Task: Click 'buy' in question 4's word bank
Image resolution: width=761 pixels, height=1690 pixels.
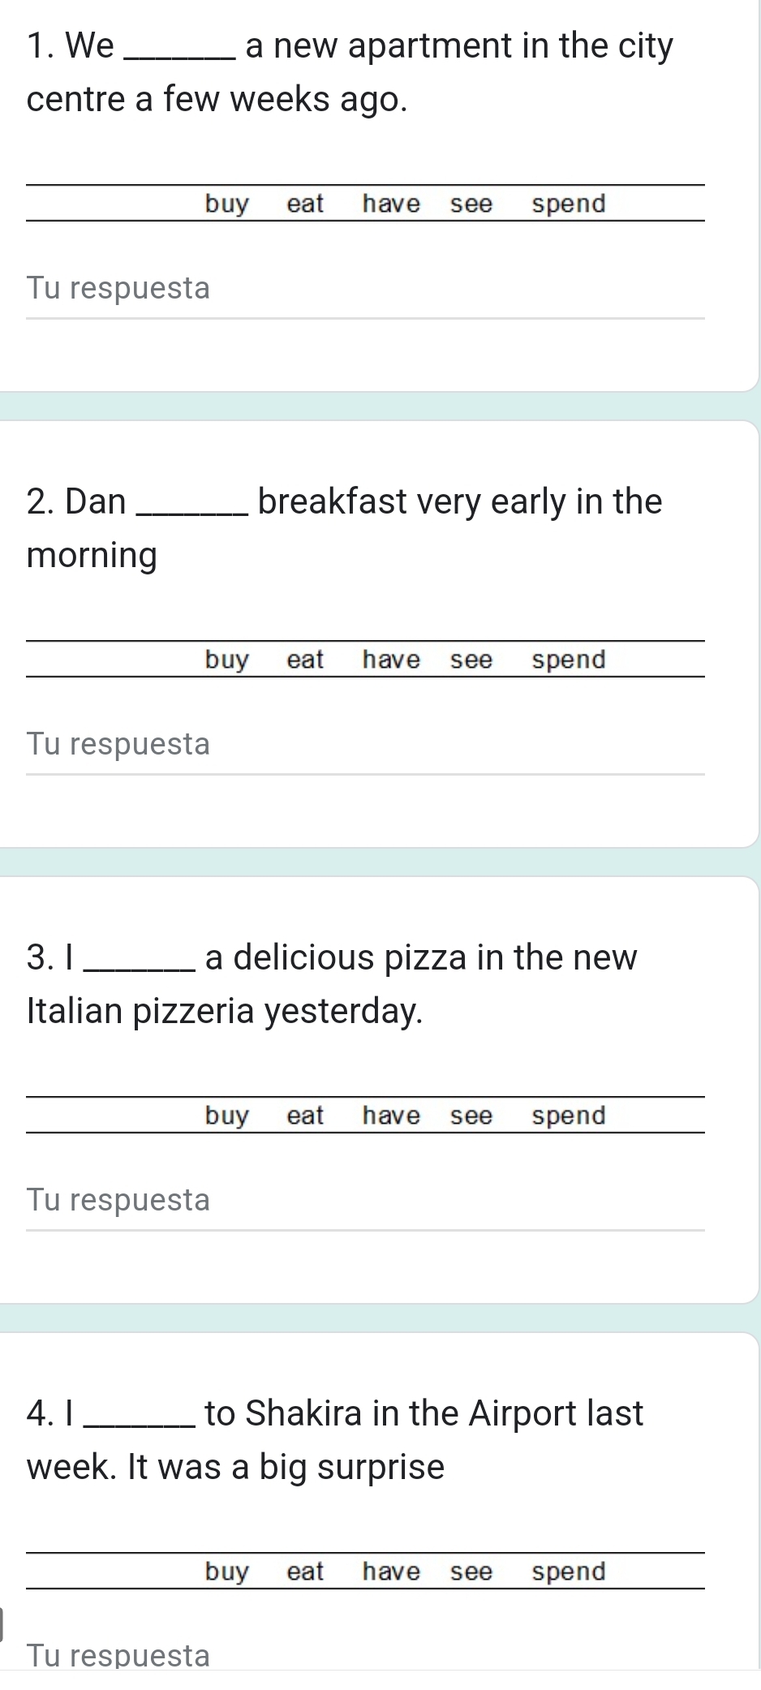Action: click(226, 1572)
